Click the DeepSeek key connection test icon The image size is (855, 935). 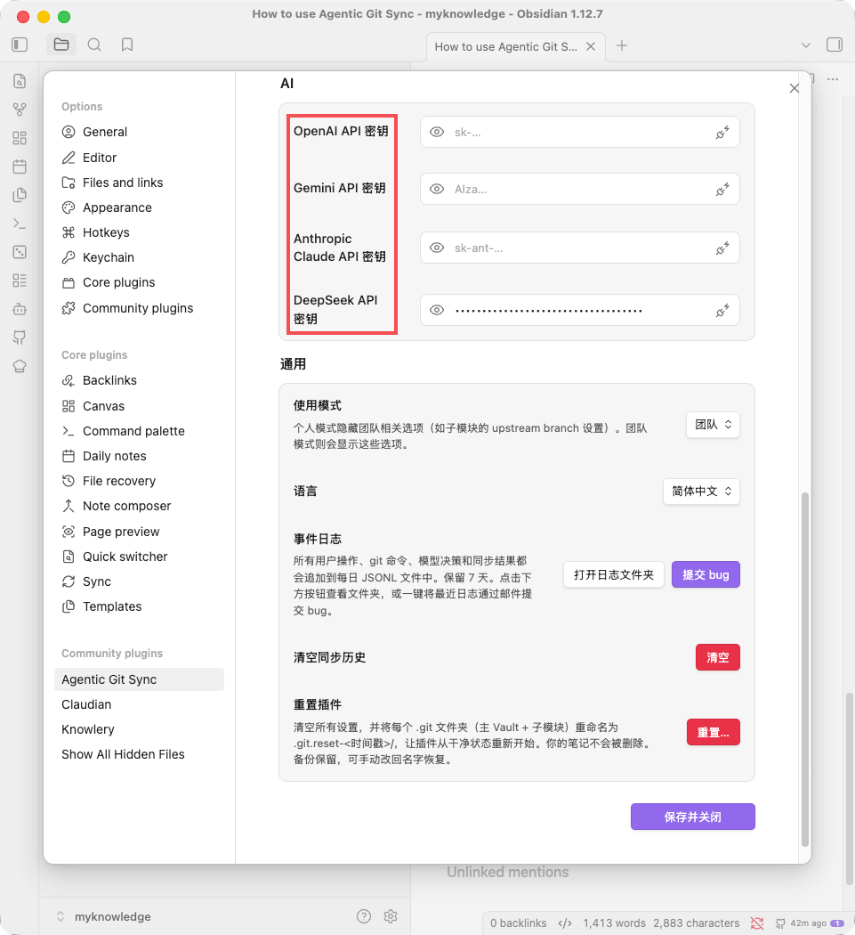[722, 310]
